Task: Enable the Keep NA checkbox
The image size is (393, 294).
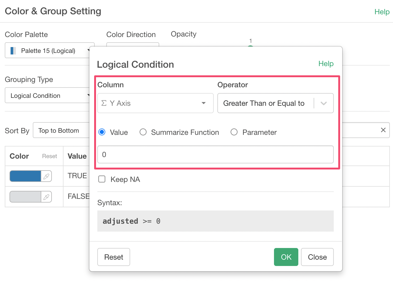Action: pos(102,179)
